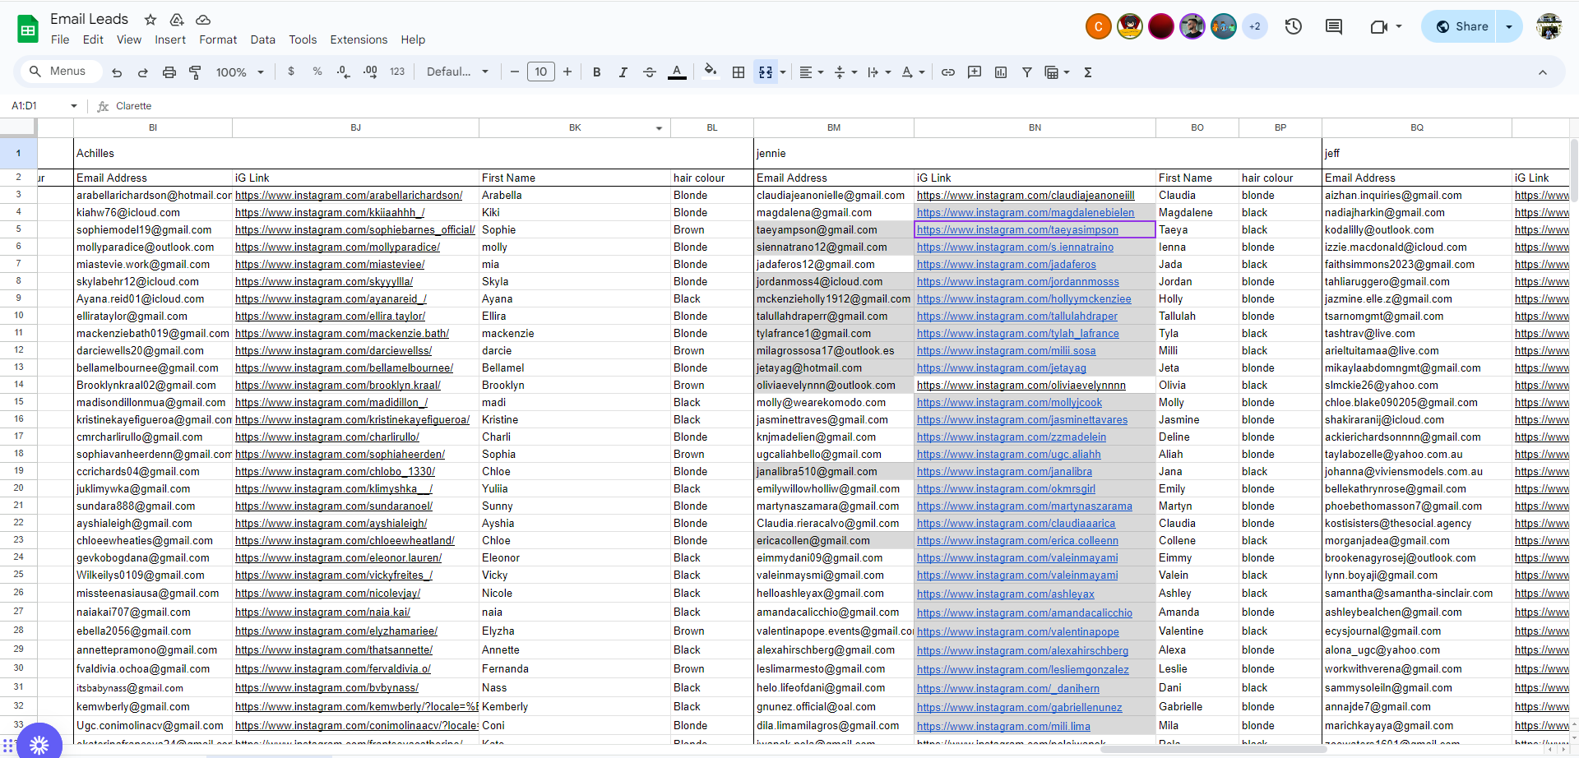Click the Insert link icon
Image resolution: width=1579 pixels, height=758 pixels.
point(948,72)
